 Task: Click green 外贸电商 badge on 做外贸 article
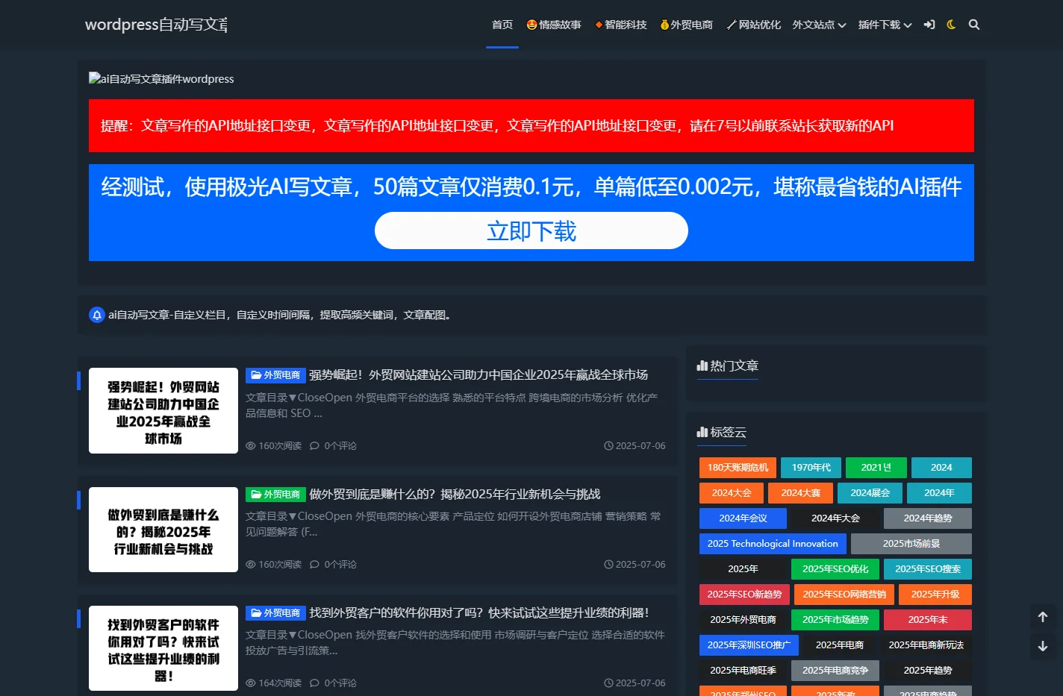pyautogui.click(x=275, y=495)
